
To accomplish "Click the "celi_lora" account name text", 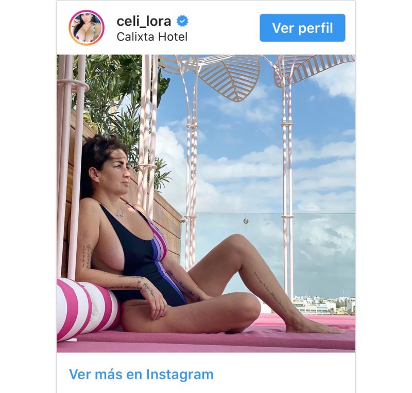I will [144, 21].
